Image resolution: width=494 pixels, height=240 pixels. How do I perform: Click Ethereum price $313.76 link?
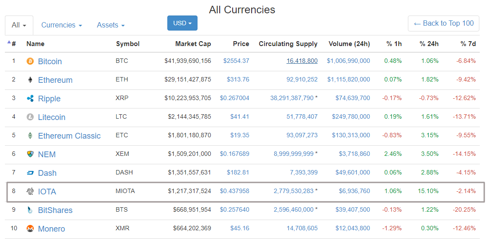coord(238,79)
